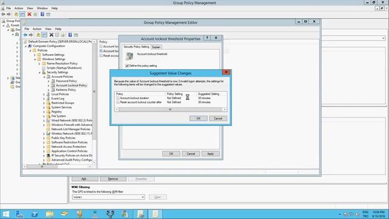The height and width of the screenshot is (219, 389).
Task: Click the Computer Configuration icon in the tree
Action: tap(30, 46)
